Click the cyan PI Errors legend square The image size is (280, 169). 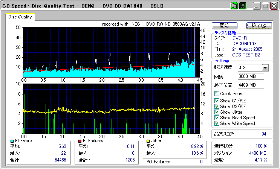(x=12, y=141)
